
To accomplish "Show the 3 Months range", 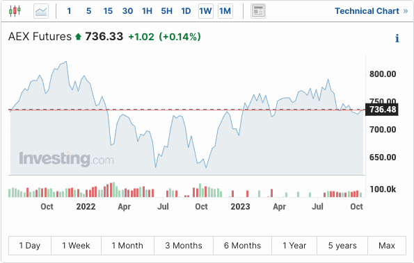I will (184, 246).
